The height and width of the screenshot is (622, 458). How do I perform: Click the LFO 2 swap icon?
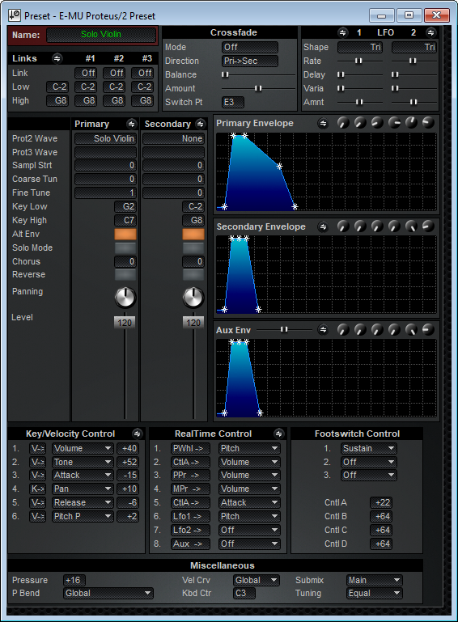(x=430, y=32)
